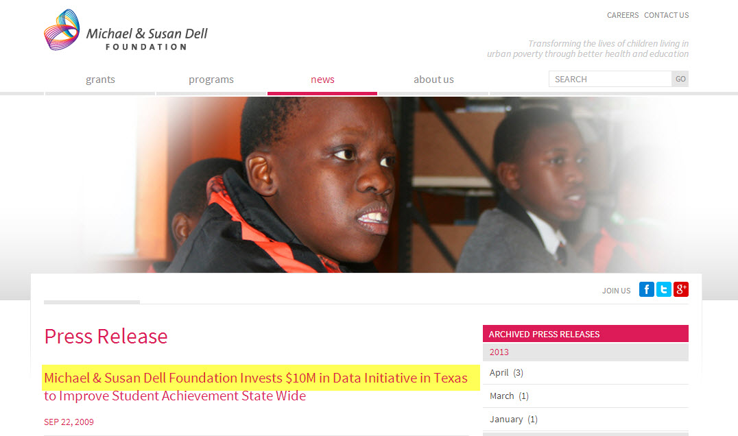Screen dimensions: 738x436
Task: Open the Google Plus social icon
Action: [680, 289]
